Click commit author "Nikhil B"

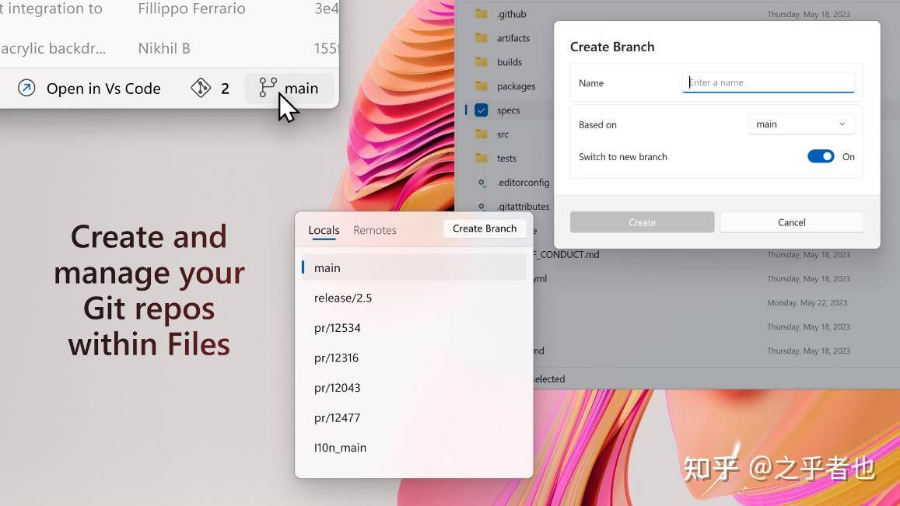164,48
